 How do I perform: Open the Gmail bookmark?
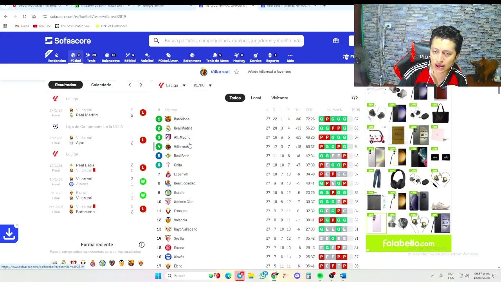22,26
